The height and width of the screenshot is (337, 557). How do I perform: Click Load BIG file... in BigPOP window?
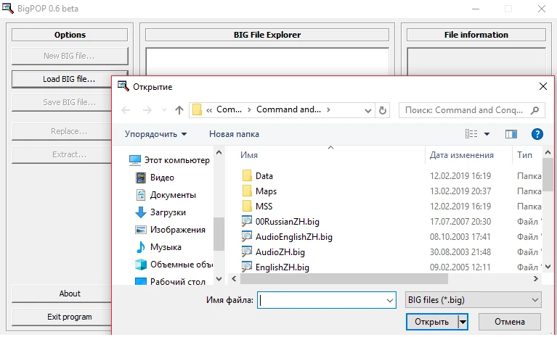coord(69,79)
